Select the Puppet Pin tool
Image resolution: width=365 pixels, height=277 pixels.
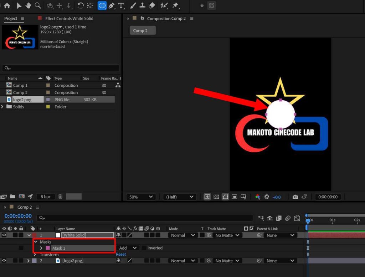(x=176, y=6)
